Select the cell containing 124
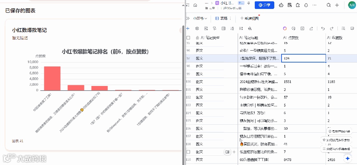The height and width of the screenshot is (165, 357). [x=303, y=59]
